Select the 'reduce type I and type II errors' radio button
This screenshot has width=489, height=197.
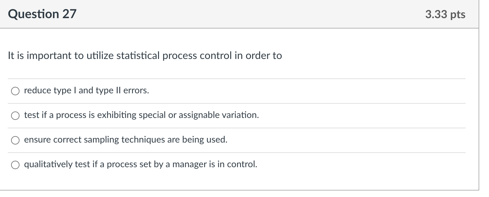15,91
